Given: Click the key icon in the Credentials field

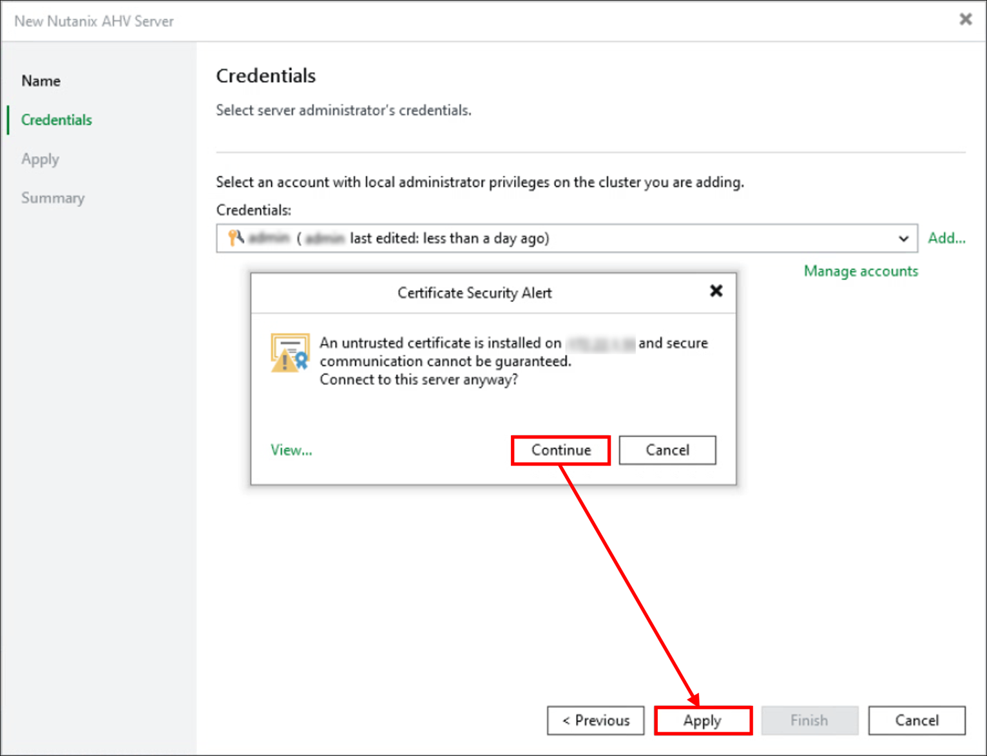Looking at the screenshot, I should [x=235, y=238].
